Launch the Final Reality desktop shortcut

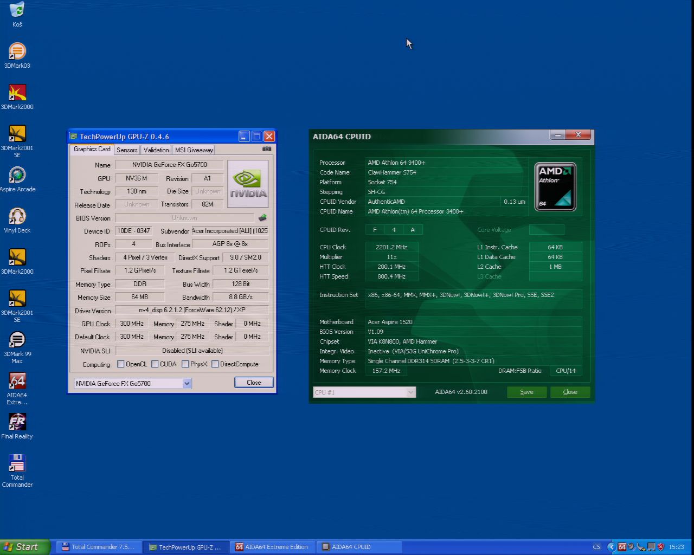(17, 426)
